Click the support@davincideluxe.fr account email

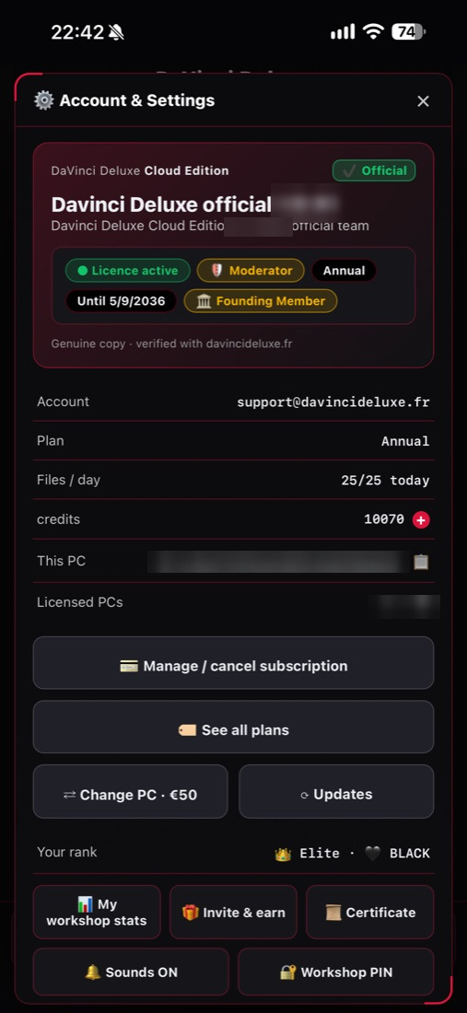(x=333, y=402)
